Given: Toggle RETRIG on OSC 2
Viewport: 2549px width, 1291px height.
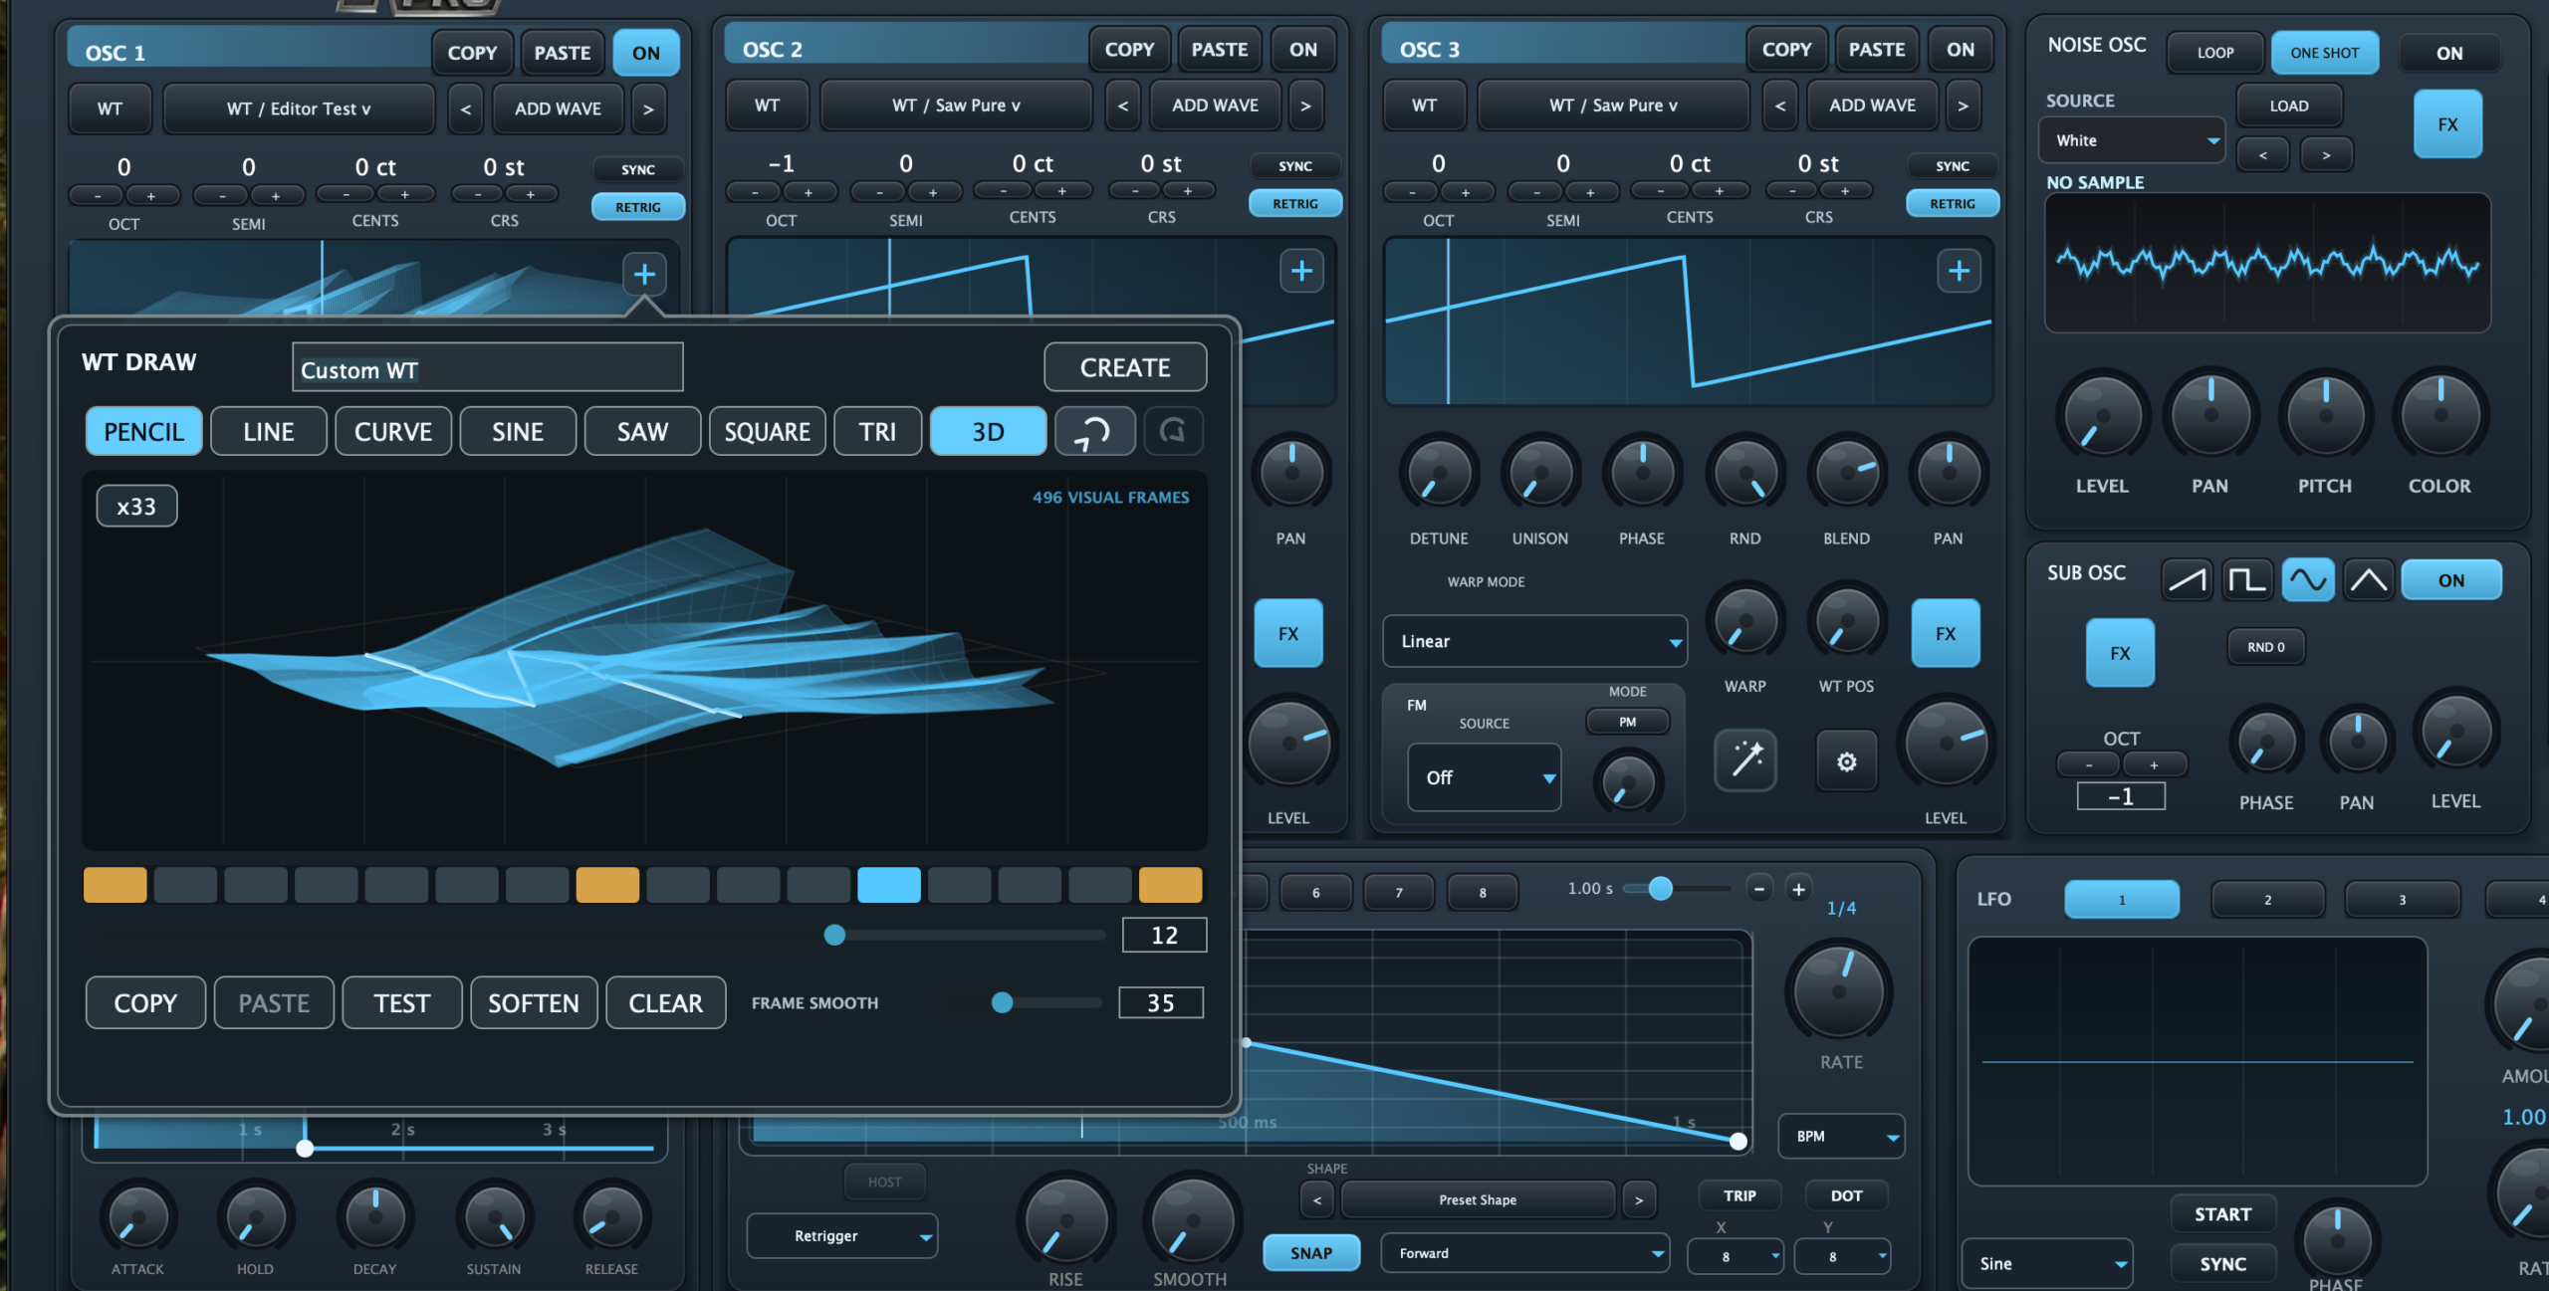Looking at the screenshot, I should click(x=1295, y=203).
